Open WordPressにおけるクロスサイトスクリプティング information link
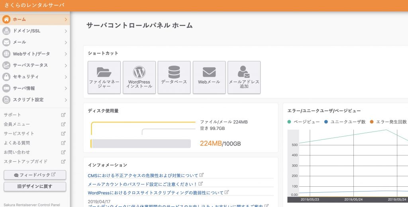408x207 pixels. (156, 193)
